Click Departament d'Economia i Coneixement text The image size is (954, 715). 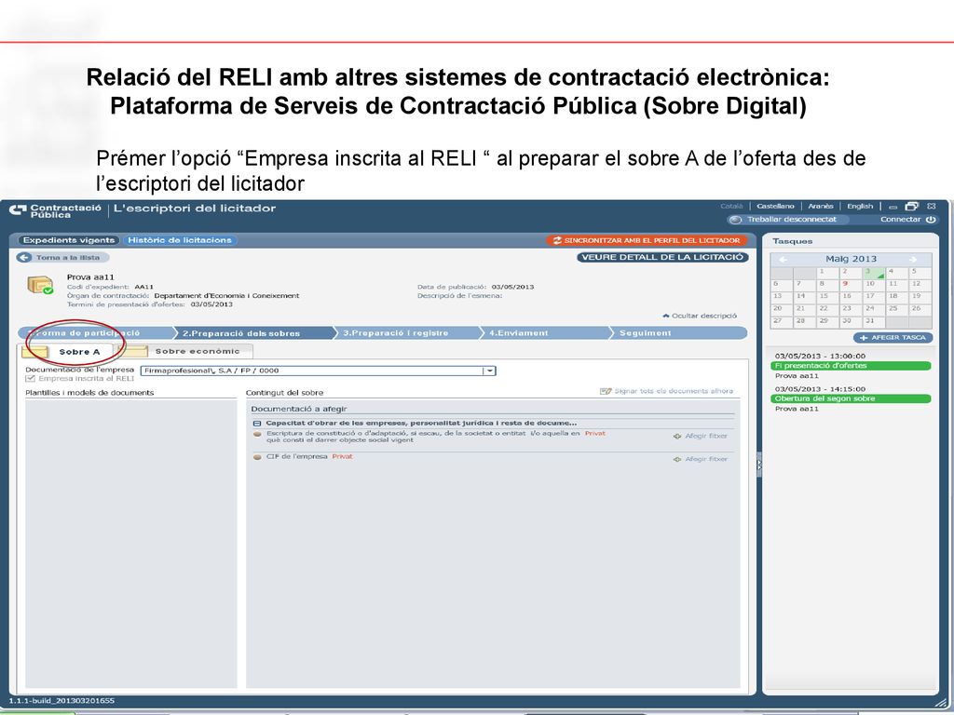click(226, 296)
